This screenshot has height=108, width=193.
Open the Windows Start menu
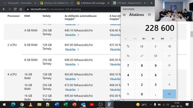pos(4,105)
